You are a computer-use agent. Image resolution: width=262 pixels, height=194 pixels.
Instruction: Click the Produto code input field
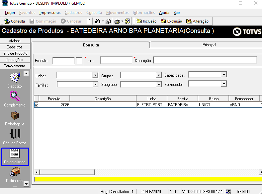tap(63, 61)
